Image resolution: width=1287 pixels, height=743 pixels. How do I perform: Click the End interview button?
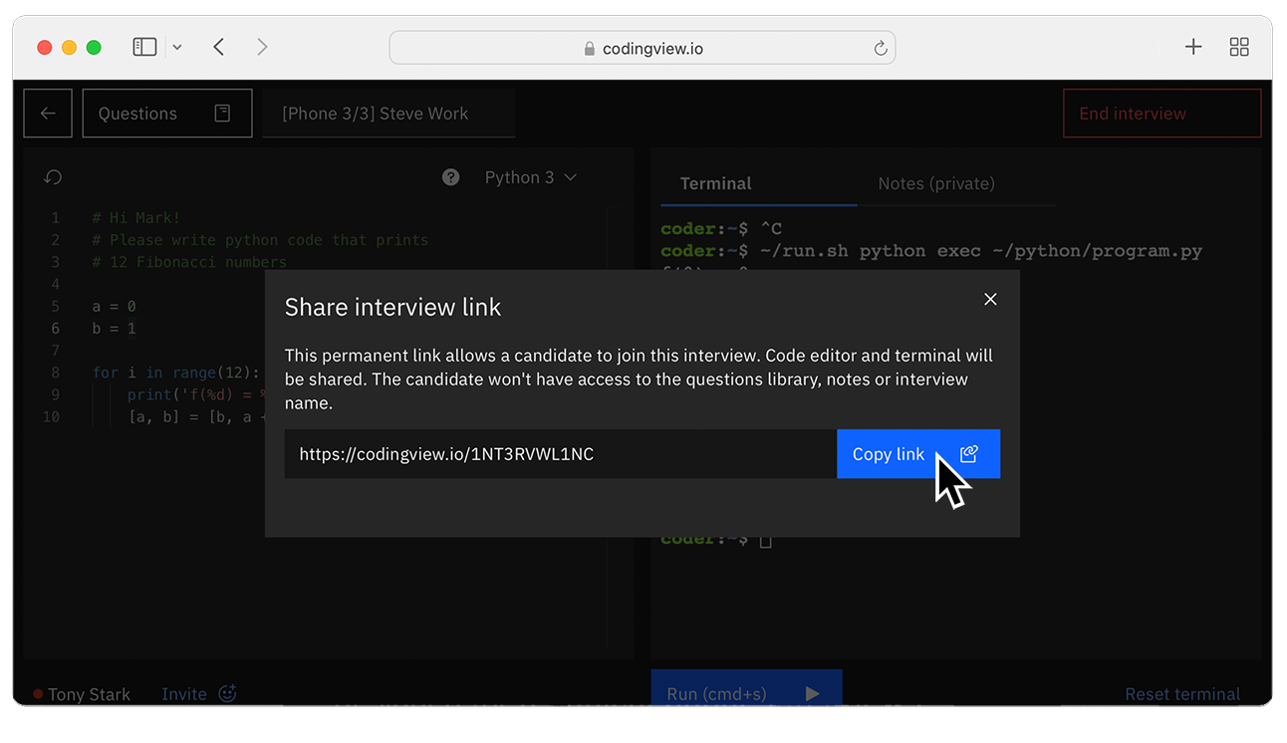(1161, 114)
